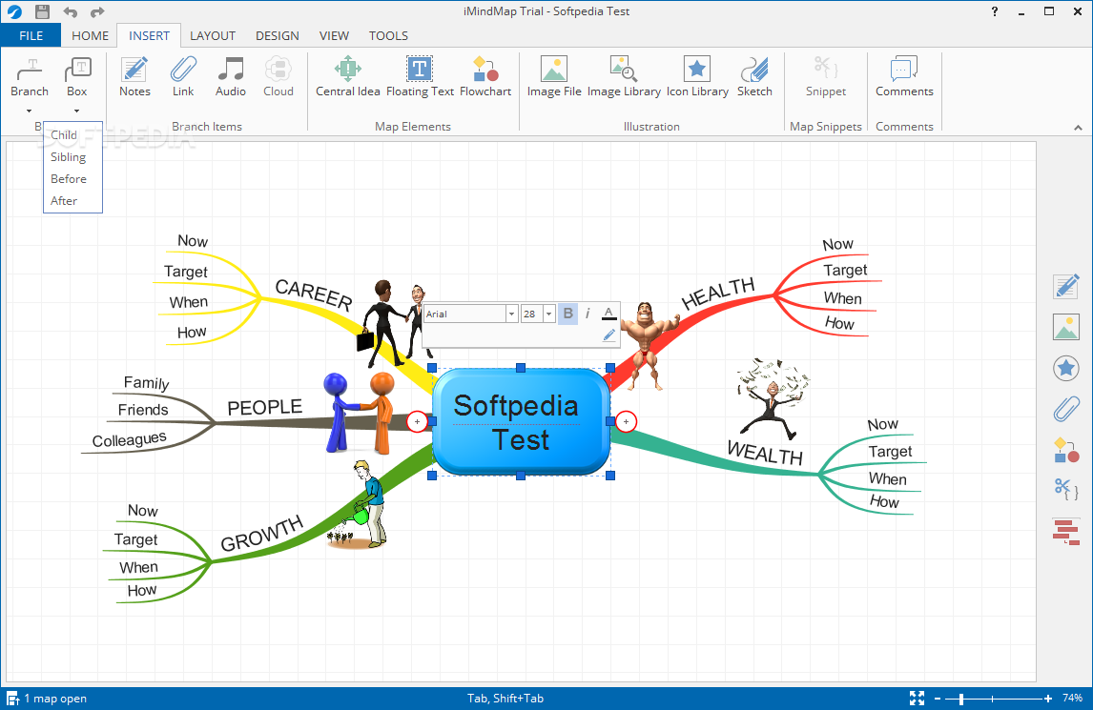
Task: Open the Arial font dropdown
Action: click(511, 314)
